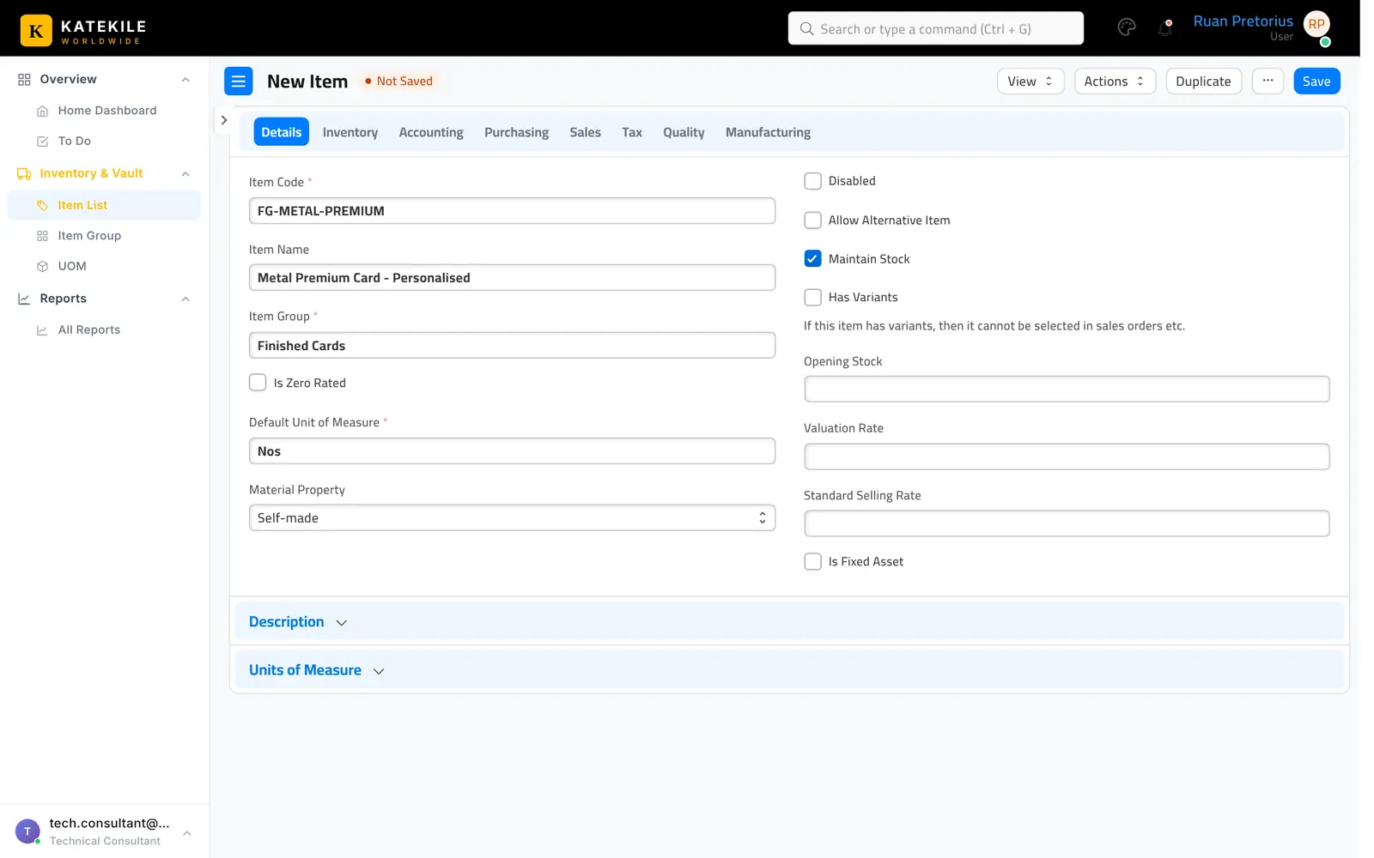This screenshot has height=858, width=1374.
Task: Click into the Valuation Rate field
Action: (1066, 456)
